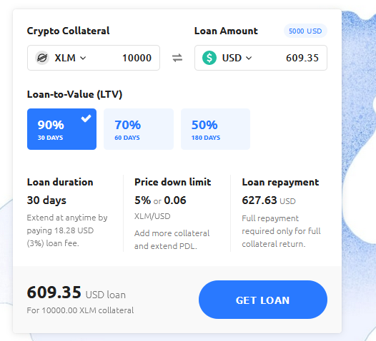Click the green USD dollar icon

tap(209, 58)
